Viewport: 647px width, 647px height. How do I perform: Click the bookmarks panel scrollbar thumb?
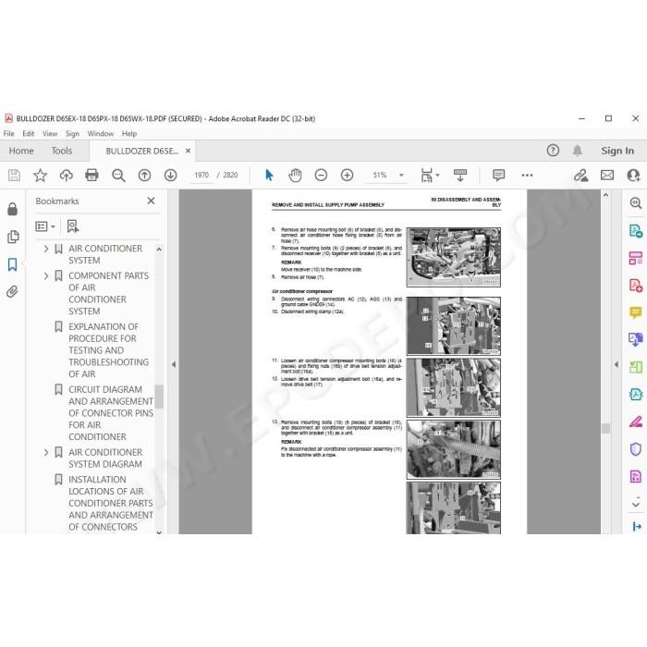coord(159,397)
